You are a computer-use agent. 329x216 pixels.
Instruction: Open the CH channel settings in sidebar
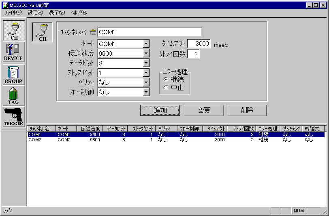click(14, 31)
